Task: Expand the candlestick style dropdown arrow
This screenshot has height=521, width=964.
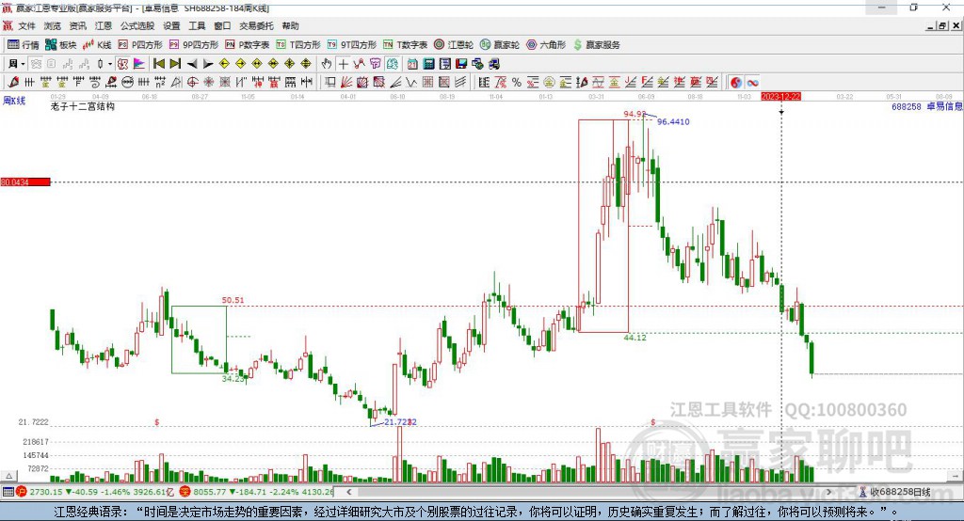Action: pos(110,64)
